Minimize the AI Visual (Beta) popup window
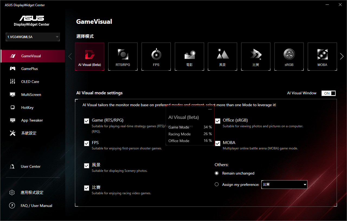Screen dimensions: 347x221 point(210,109)
